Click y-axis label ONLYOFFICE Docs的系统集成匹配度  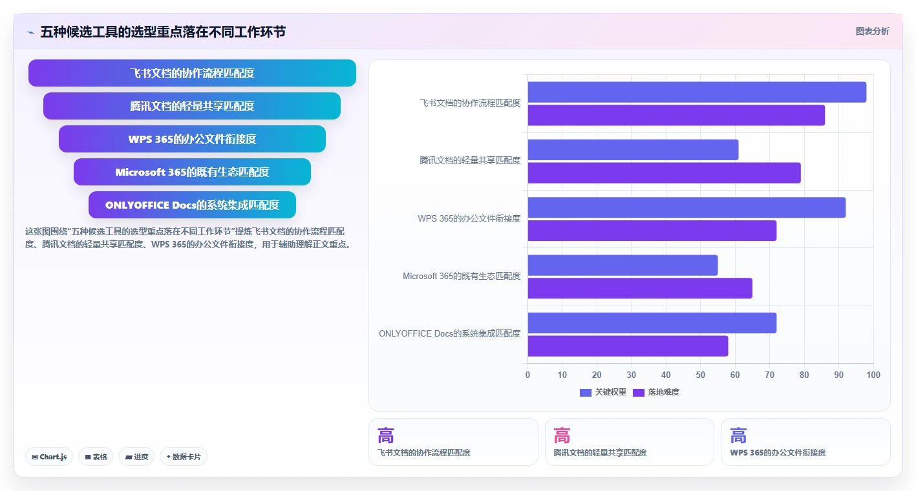click(x=450, y=333)
